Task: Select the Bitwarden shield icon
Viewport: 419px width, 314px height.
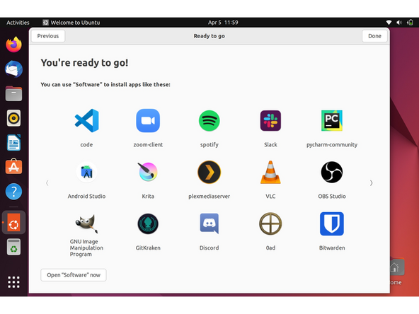Action: pos(332,223)
